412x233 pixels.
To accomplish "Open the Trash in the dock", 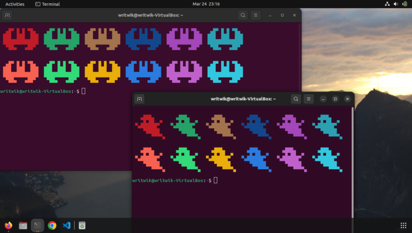I will [x=82, y=225].
